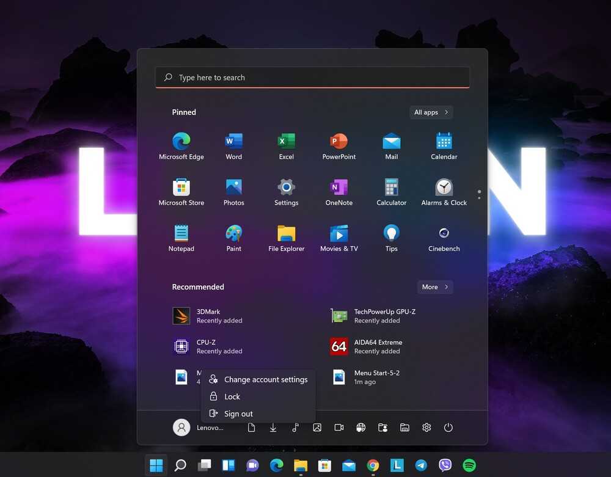Image resolution: width=611 pixels, height=477 pixels.
Task: Open the recommended AIDA64 Extreme item
Action: pyautogui.click(x=378, y=346)
